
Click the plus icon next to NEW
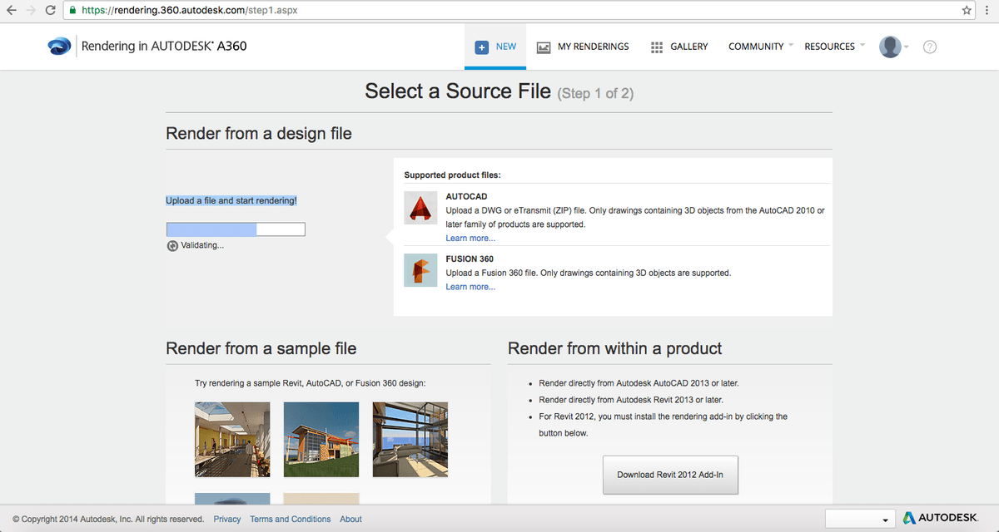[x=481, y=47]
